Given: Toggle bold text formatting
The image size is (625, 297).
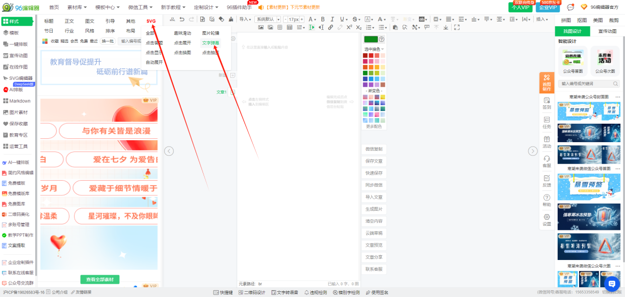Looking at the screenshot, I should (x=323, y=19).
